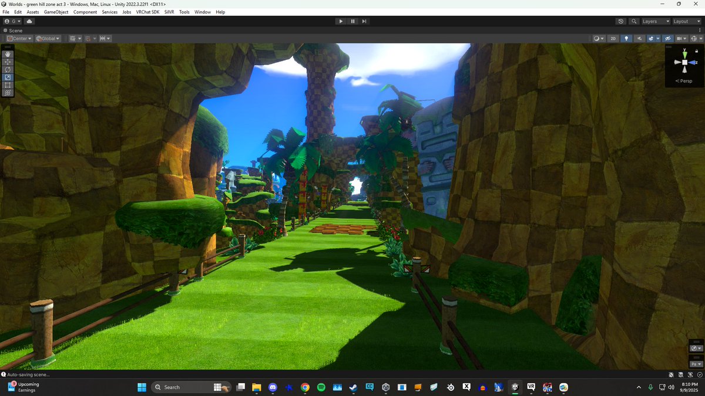Open Google Chrome from the taskbar

pyautogui.click(x=305, y=387)
